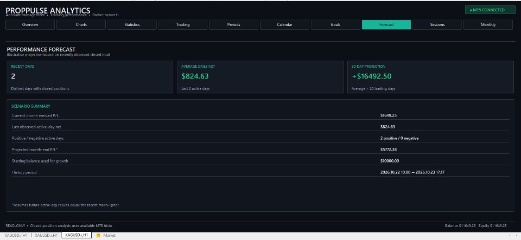Click 'Projected month-end P/L*' row label
Image resolution: width=521 pixels, height=240 pixels.
pyautogui.click(x=35, y=150)
